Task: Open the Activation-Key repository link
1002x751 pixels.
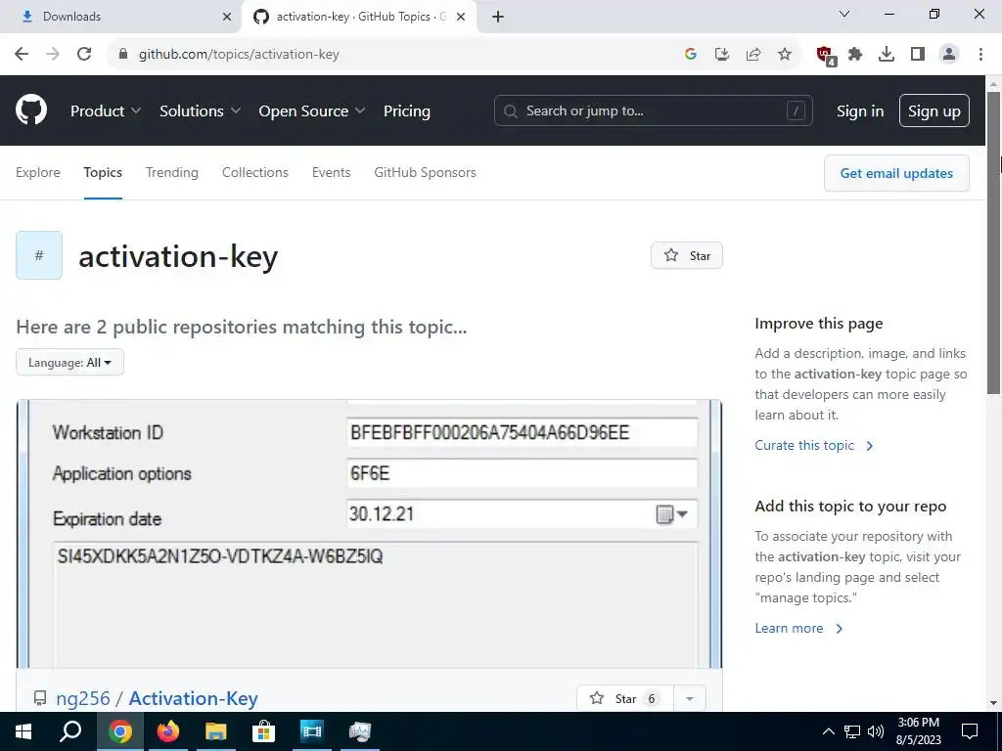Action: (194, 698)
